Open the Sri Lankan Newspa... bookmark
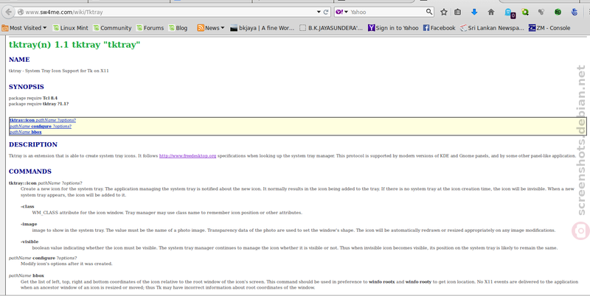The width and height of the screenshot is (590, 296). (x=492, y=28)
